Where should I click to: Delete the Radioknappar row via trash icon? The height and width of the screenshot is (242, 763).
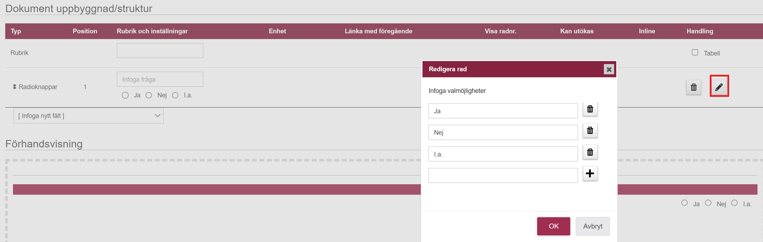point(694,87)
